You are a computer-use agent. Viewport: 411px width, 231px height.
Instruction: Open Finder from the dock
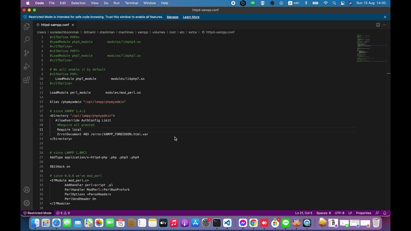point(35,223)
